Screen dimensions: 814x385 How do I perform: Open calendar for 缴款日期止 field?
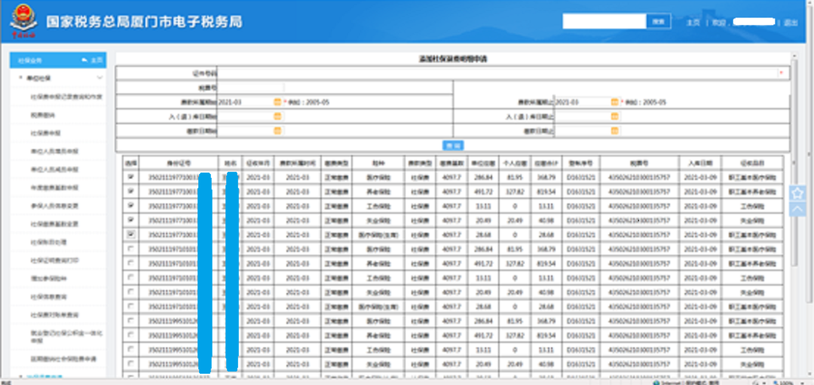[615, 131]
